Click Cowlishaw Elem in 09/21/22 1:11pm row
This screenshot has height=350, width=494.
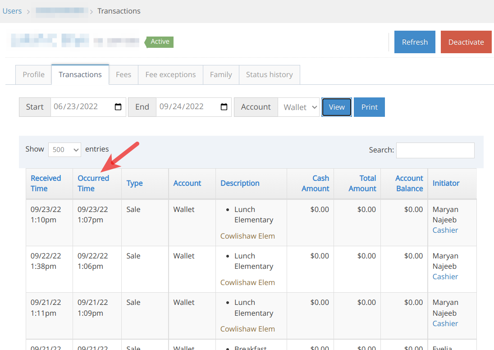point(247,329)
